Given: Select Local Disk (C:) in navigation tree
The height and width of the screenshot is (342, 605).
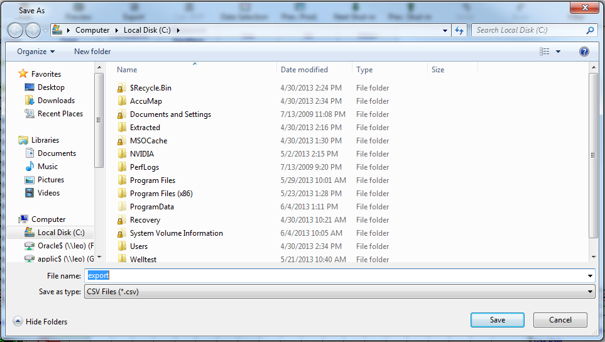Looking at the screenshot, I should click(60, 233).
